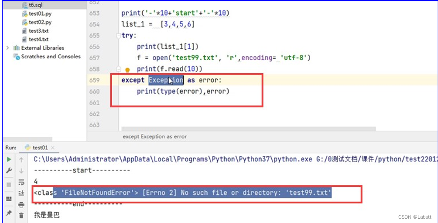Click the f = open('test99.txt' line
Image resolution: width=438 pixels, height=223 pixels.
pyautogui.click(x=224, y=58)
